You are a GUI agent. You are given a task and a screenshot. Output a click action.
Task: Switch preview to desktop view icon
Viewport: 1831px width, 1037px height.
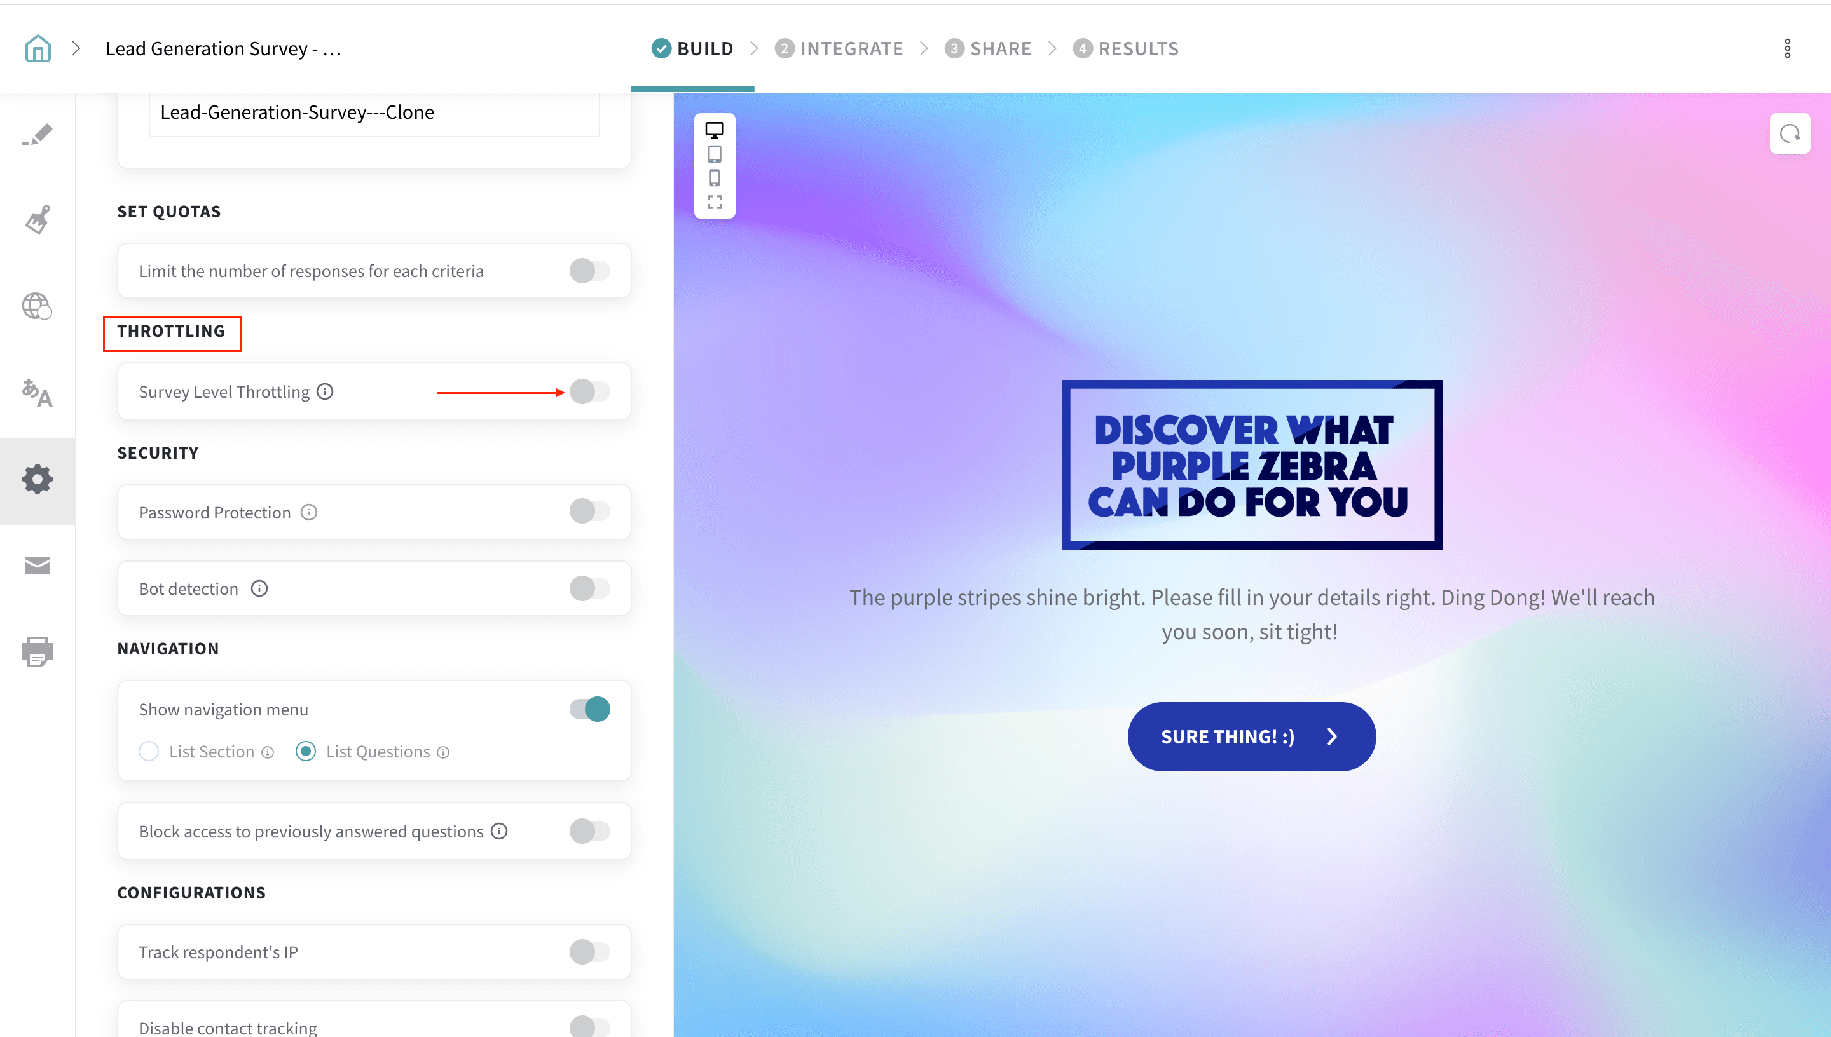715,130
